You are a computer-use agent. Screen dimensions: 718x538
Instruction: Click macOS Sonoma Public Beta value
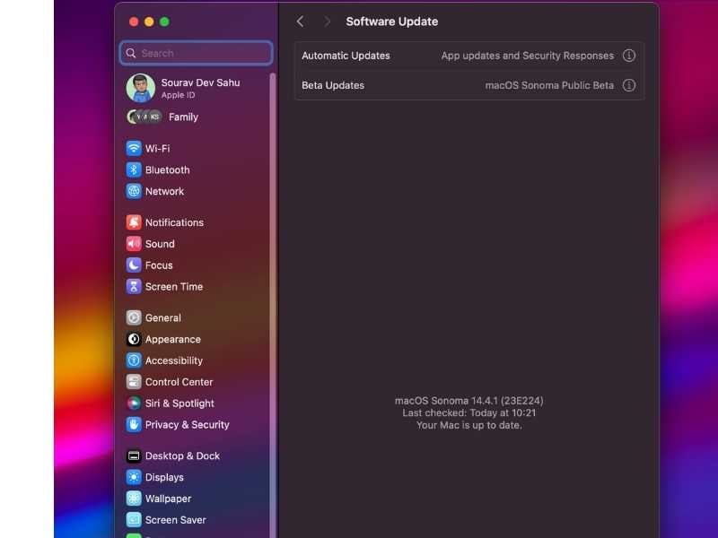549,85
